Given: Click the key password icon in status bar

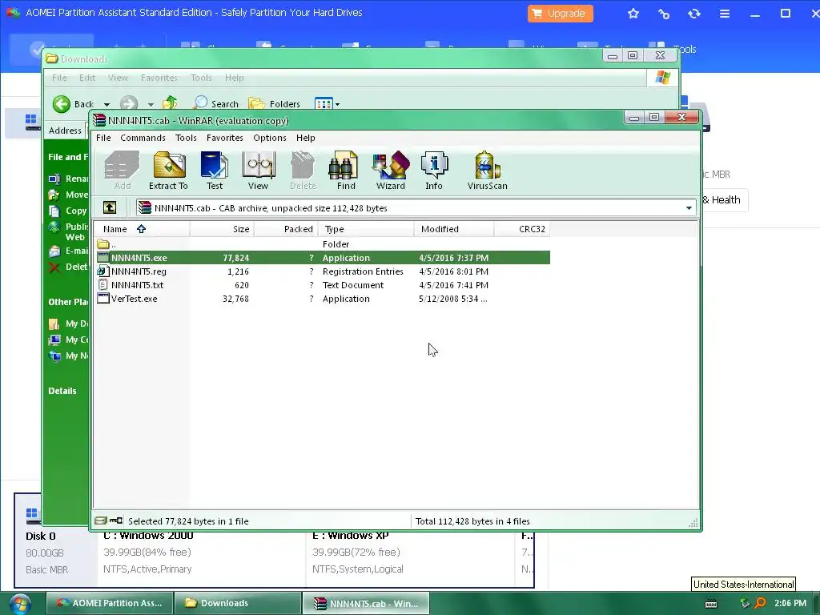Looking at the screenshot, I should [117, 521].
